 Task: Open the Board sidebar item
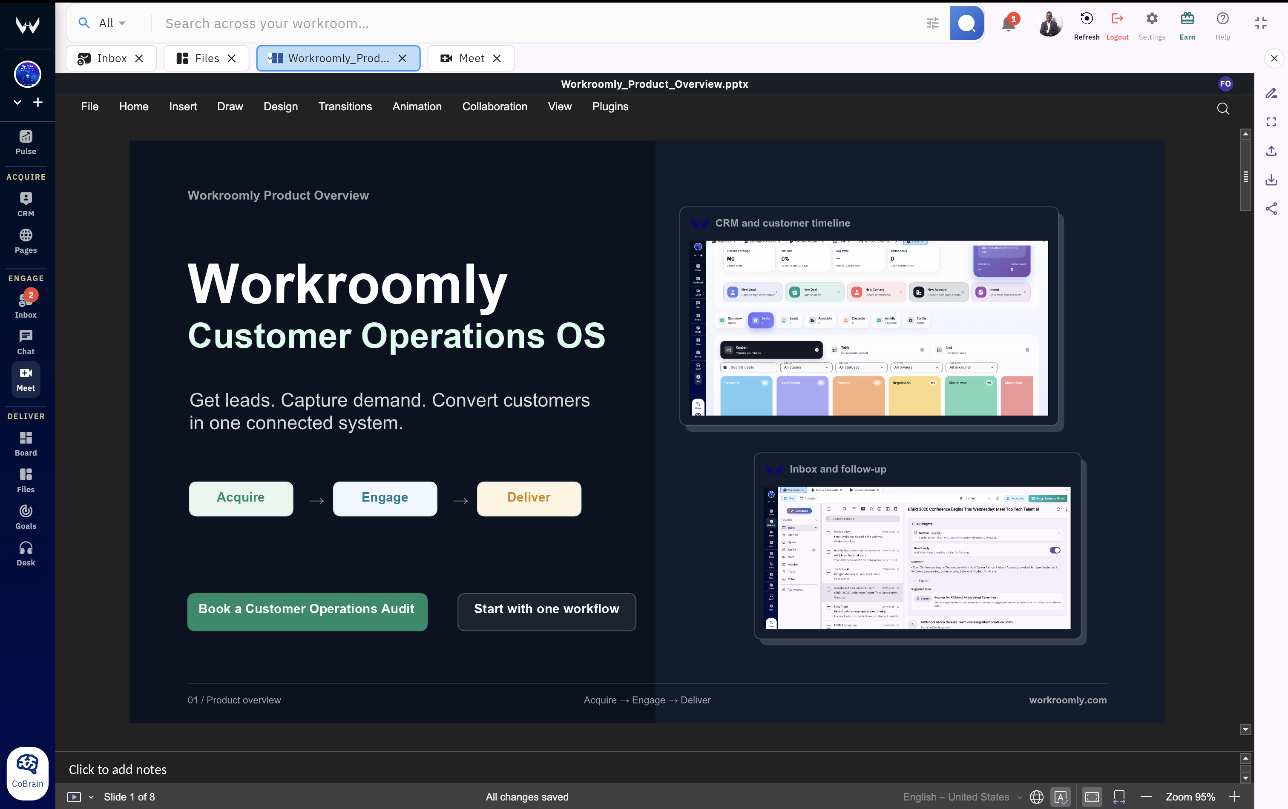coord(26,444)
